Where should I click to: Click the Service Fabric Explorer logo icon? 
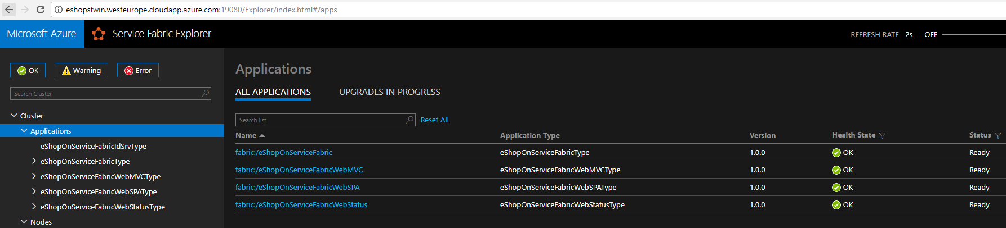[x=99, y=34]
